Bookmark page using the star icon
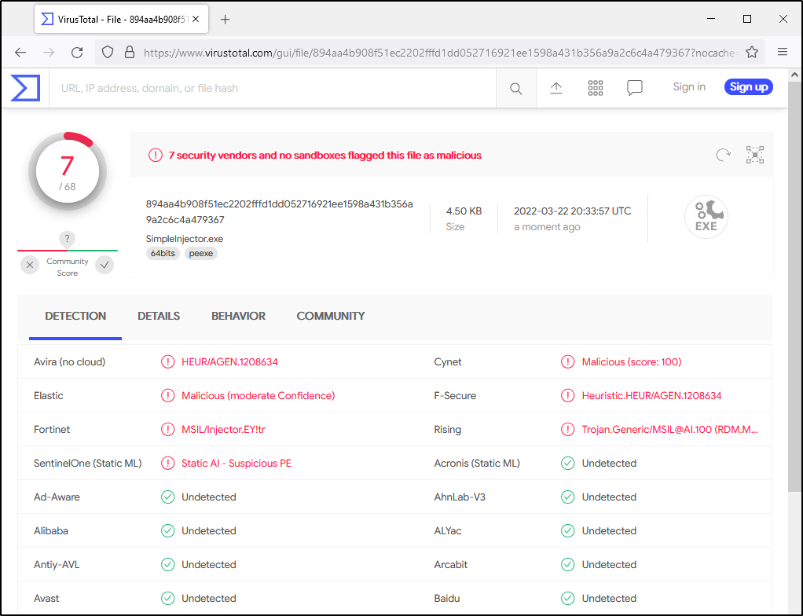803x616 pixels. point(752,53)
